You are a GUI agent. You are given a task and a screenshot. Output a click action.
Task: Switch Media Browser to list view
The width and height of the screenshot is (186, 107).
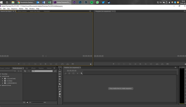point(24,102)
